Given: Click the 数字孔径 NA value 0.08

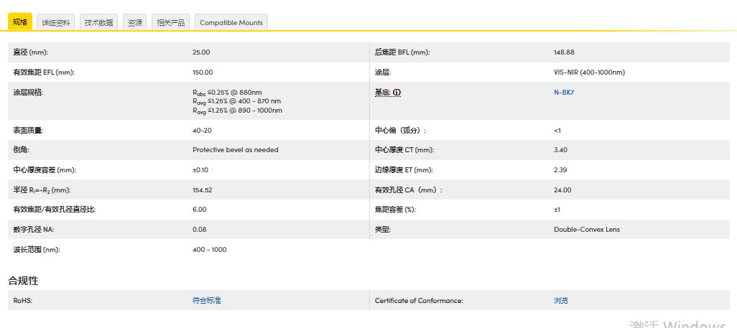Looking at the screenshot, I should [x=199, y=230].
